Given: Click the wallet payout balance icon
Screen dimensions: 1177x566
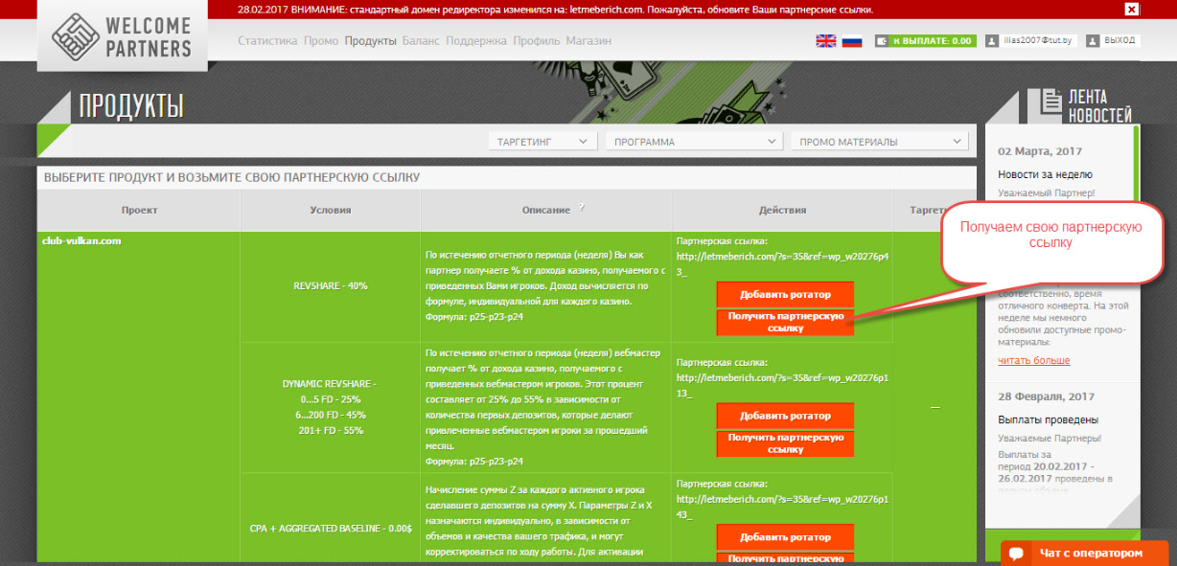Looking at the screenshot, I should tap(882, 41).
